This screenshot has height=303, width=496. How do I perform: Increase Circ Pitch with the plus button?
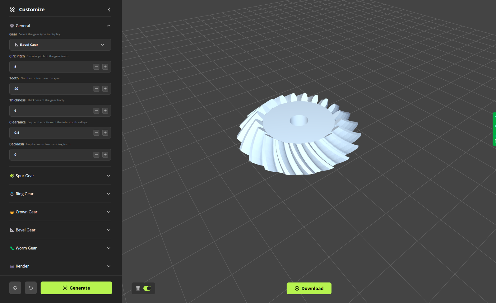pyautogui.click(x=105, y=67)
